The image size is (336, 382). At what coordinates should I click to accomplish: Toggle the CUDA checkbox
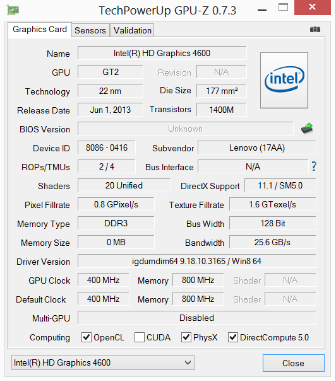click(x=140, y=337)
